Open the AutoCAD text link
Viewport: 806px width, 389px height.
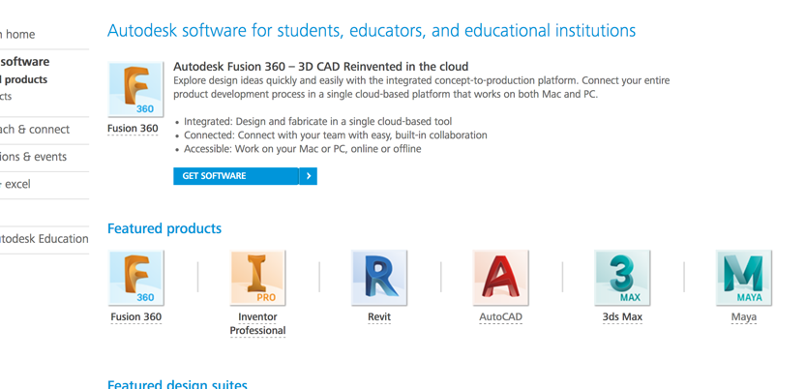coord(500,317)
